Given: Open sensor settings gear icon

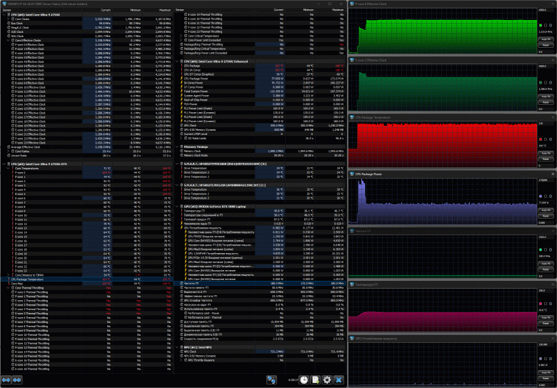Looking at the screenshot, I should tap(327, 380).
